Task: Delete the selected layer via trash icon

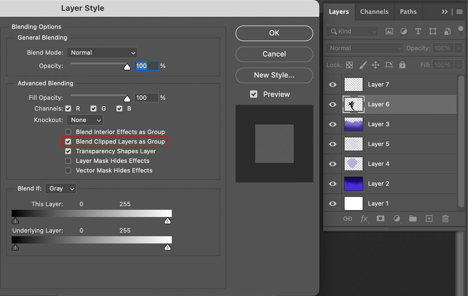Action: click(445, 219)
